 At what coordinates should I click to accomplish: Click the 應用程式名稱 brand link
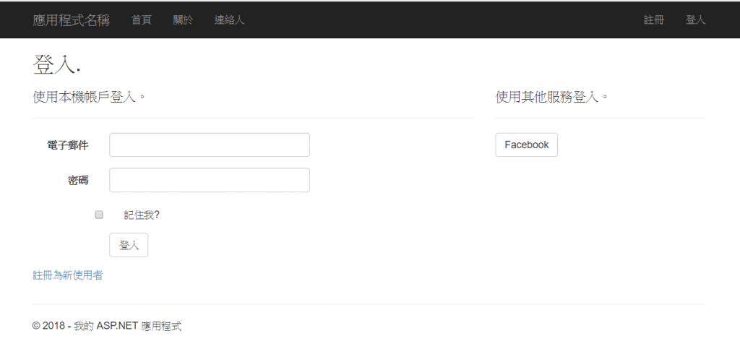click(71, 20)
